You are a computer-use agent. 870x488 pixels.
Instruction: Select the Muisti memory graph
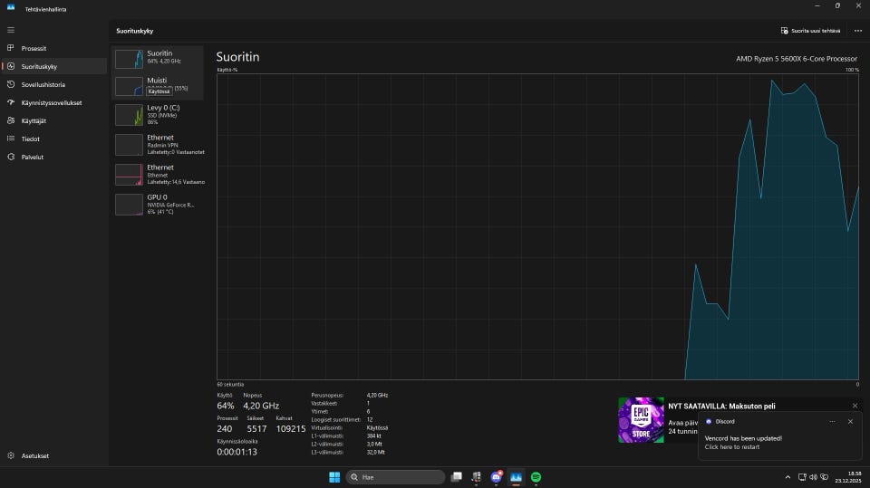(x=158, y=86)
